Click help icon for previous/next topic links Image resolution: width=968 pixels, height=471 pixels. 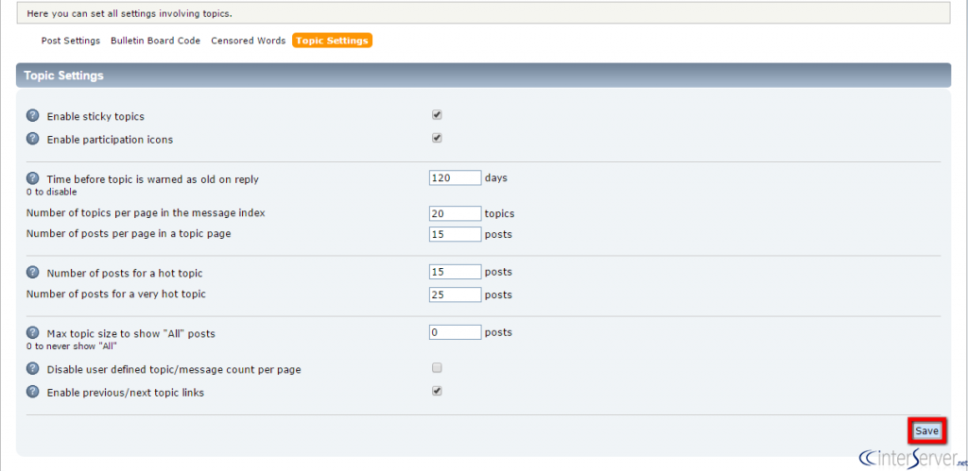click(x=33, y=392)
